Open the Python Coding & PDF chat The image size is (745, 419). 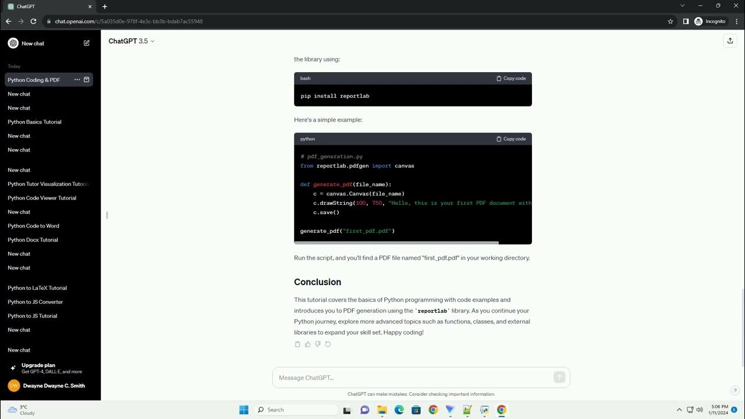click(x=34, y=80)
